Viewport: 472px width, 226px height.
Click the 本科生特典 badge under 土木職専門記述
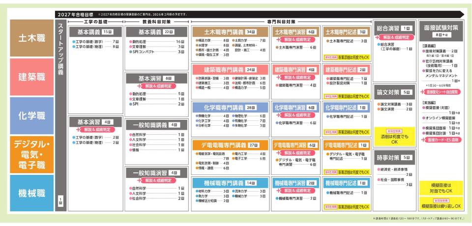330,57
